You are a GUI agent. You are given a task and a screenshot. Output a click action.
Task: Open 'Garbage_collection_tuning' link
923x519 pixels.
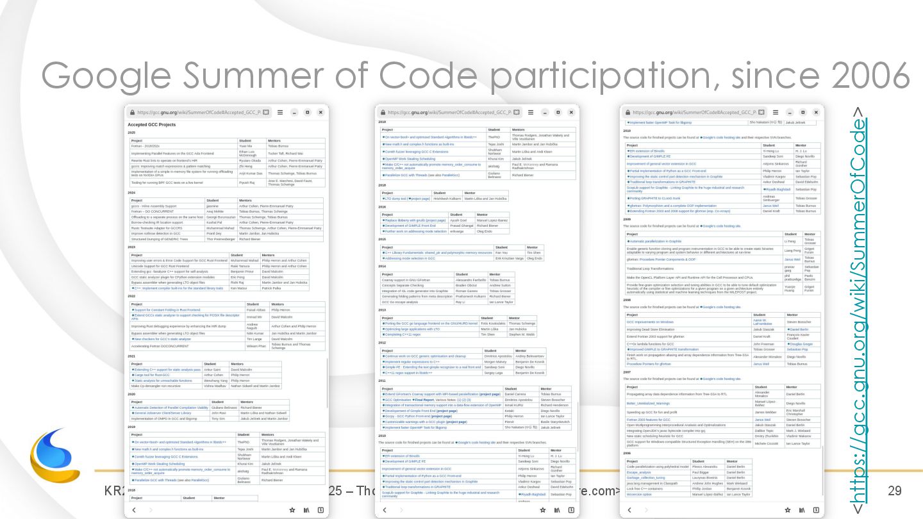coord(645,477)
